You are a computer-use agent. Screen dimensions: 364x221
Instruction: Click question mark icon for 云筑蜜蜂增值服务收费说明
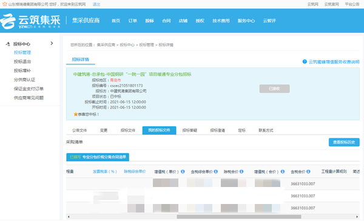[305, 61]
